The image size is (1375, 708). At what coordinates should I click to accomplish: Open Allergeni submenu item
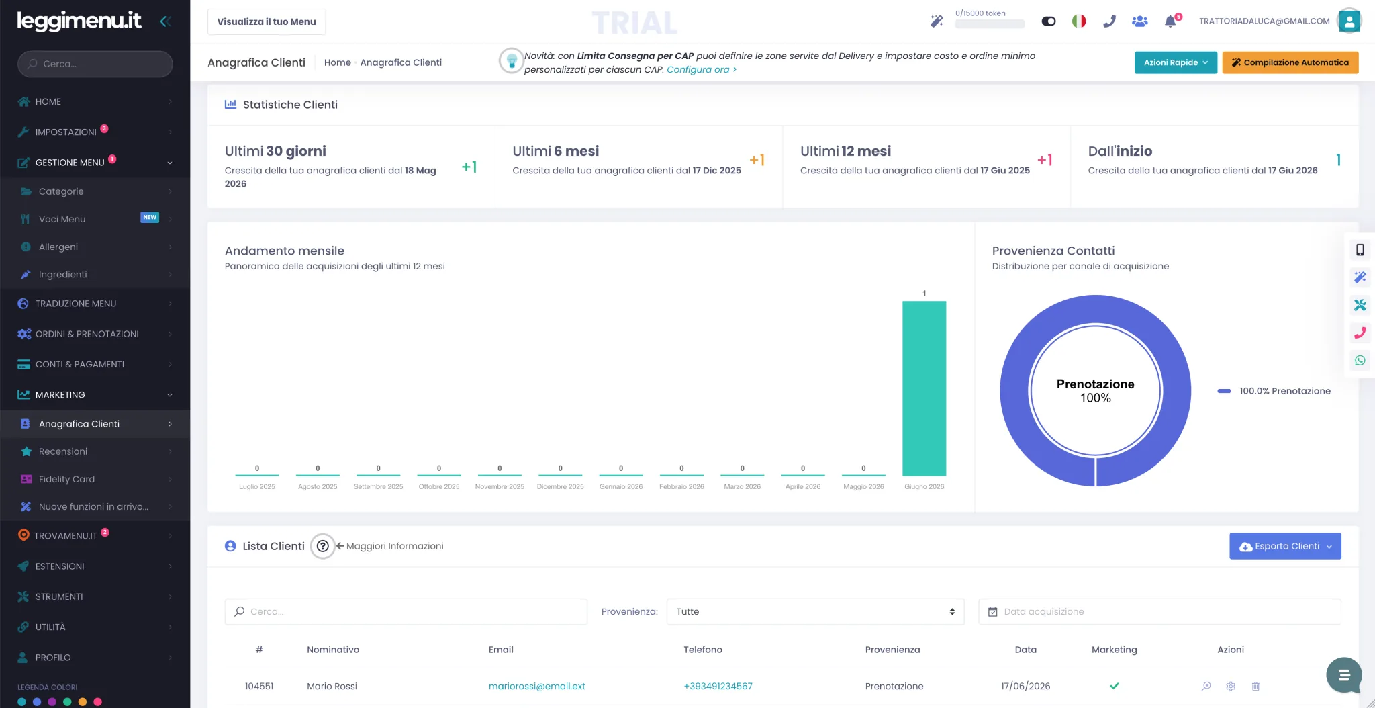[x=95, y=247]
